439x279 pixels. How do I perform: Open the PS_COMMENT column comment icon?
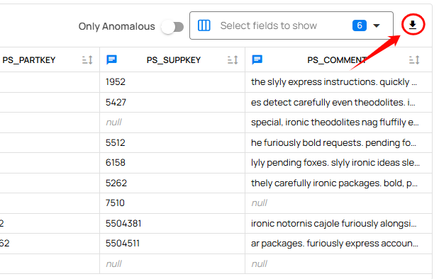click(x=257, y=59)
